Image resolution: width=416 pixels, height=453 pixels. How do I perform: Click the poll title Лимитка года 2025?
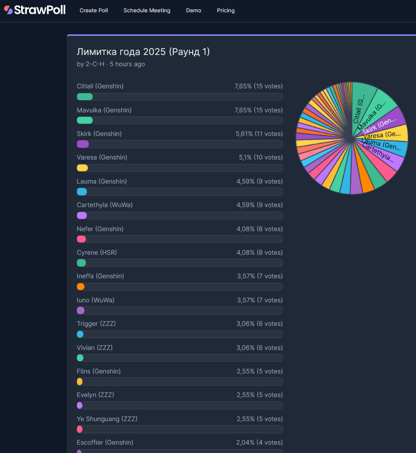coord(143,52)
